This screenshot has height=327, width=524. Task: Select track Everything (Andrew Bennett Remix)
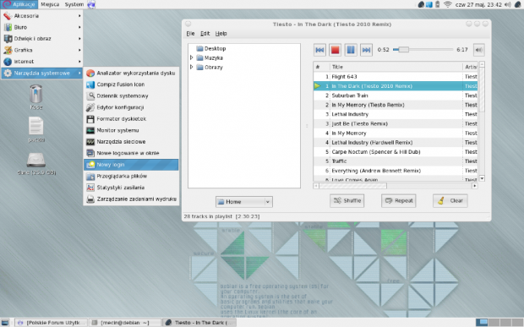tap(396, 171)
